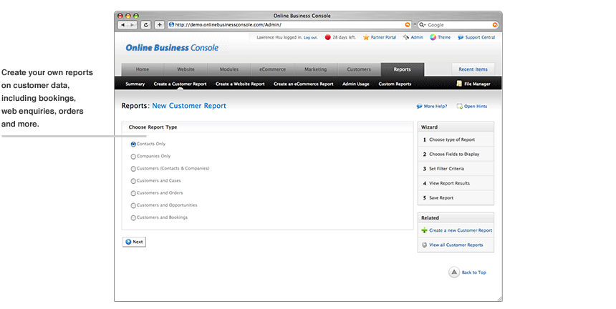Click View all Customer Reports link
Screen dimensions: 616x309
[456, 245]
